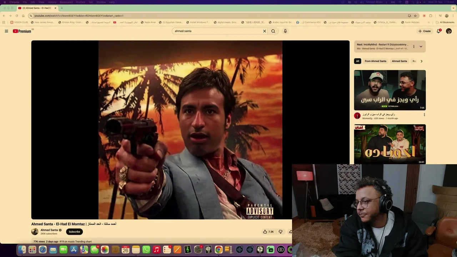
Task: Open the 7:05 Kick Stream video thumbnail
Action: (x=390, y=90)
